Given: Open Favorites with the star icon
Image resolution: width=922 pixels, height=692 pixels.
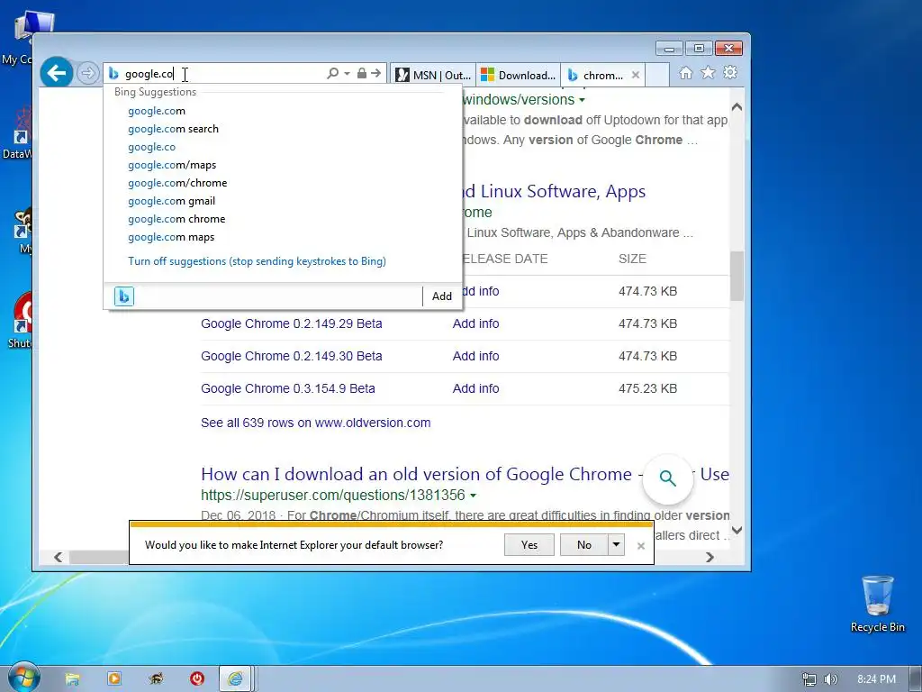Looking at the screenshot, I should (x=708, y=72).
